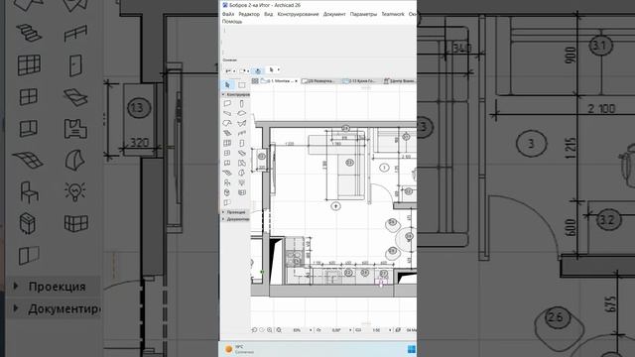Open the Параметры menu
Viewport: 635px width, 357px height.
[363, 14]
